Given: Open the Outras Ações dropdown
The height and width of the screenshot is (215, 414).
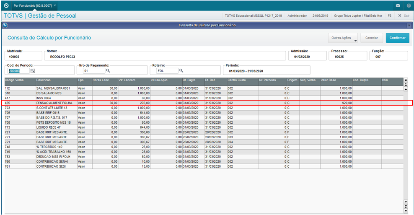Looking at the screenshot, I should (343, 38).
